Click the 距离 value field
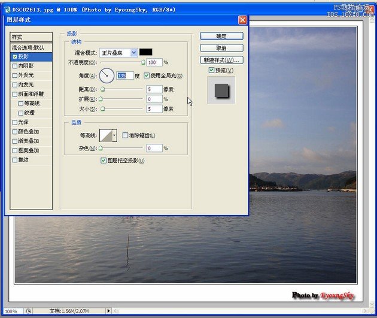 (154, 89)
